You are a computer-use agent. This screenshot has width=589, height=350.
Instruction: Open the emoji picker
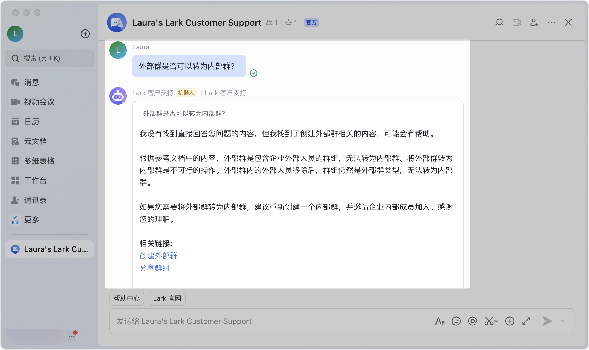point(456,321)
